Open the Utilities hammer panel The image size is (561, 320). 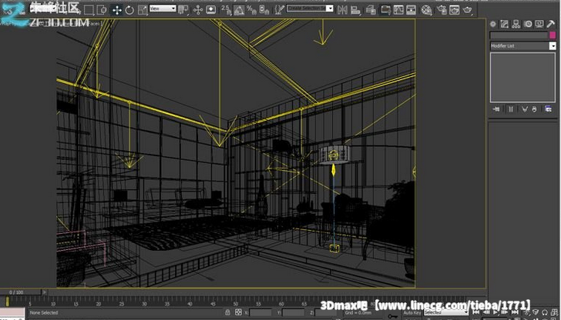click(553, 23)
